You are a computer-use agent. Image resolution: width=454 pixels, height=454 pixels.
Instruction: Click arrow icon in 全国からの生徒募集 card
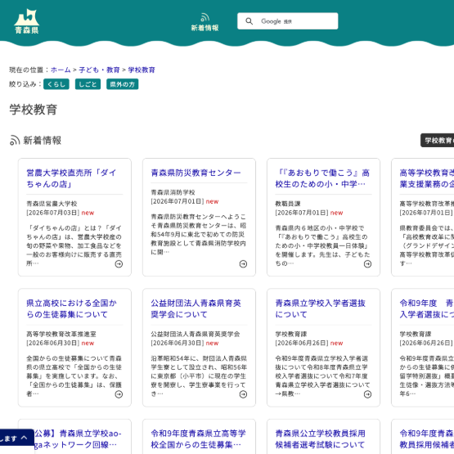tap(119, 394)
